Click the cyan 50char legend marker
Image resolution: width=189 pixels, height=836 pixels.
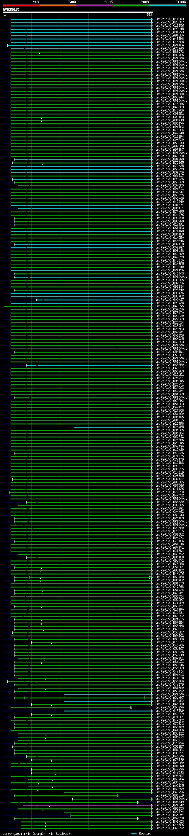point(134,834)
